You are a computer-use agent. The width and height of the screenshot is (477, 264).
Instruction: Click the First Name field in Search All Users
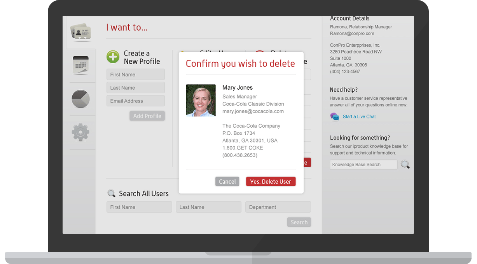coord(139,207)
